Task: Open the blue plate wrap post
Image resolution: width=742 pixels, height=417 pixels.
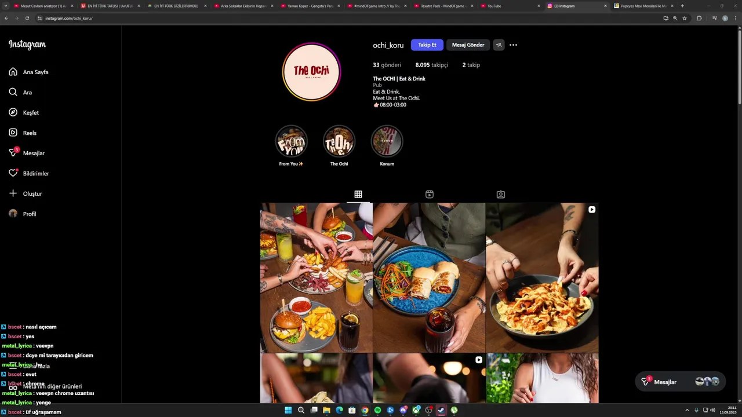Action: (x=429, y=277)
